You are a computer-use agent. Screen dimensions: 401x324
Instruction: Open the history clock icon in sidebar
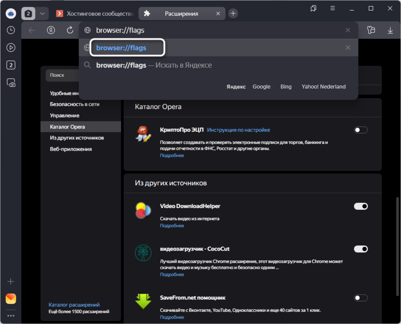pyautogui.click(x=11, y=30)
